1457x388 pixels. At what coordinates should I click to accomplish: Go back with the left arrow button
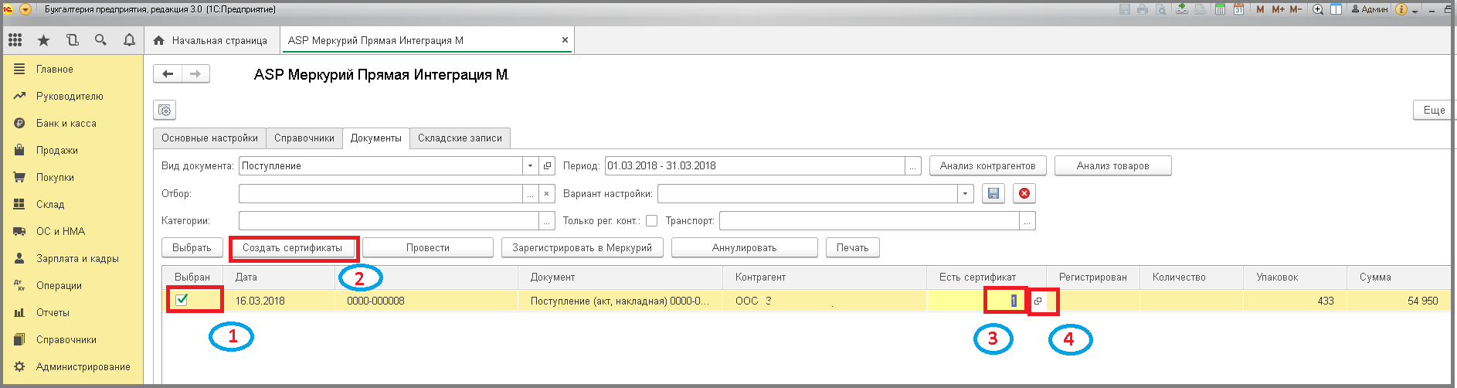point(168,74)
